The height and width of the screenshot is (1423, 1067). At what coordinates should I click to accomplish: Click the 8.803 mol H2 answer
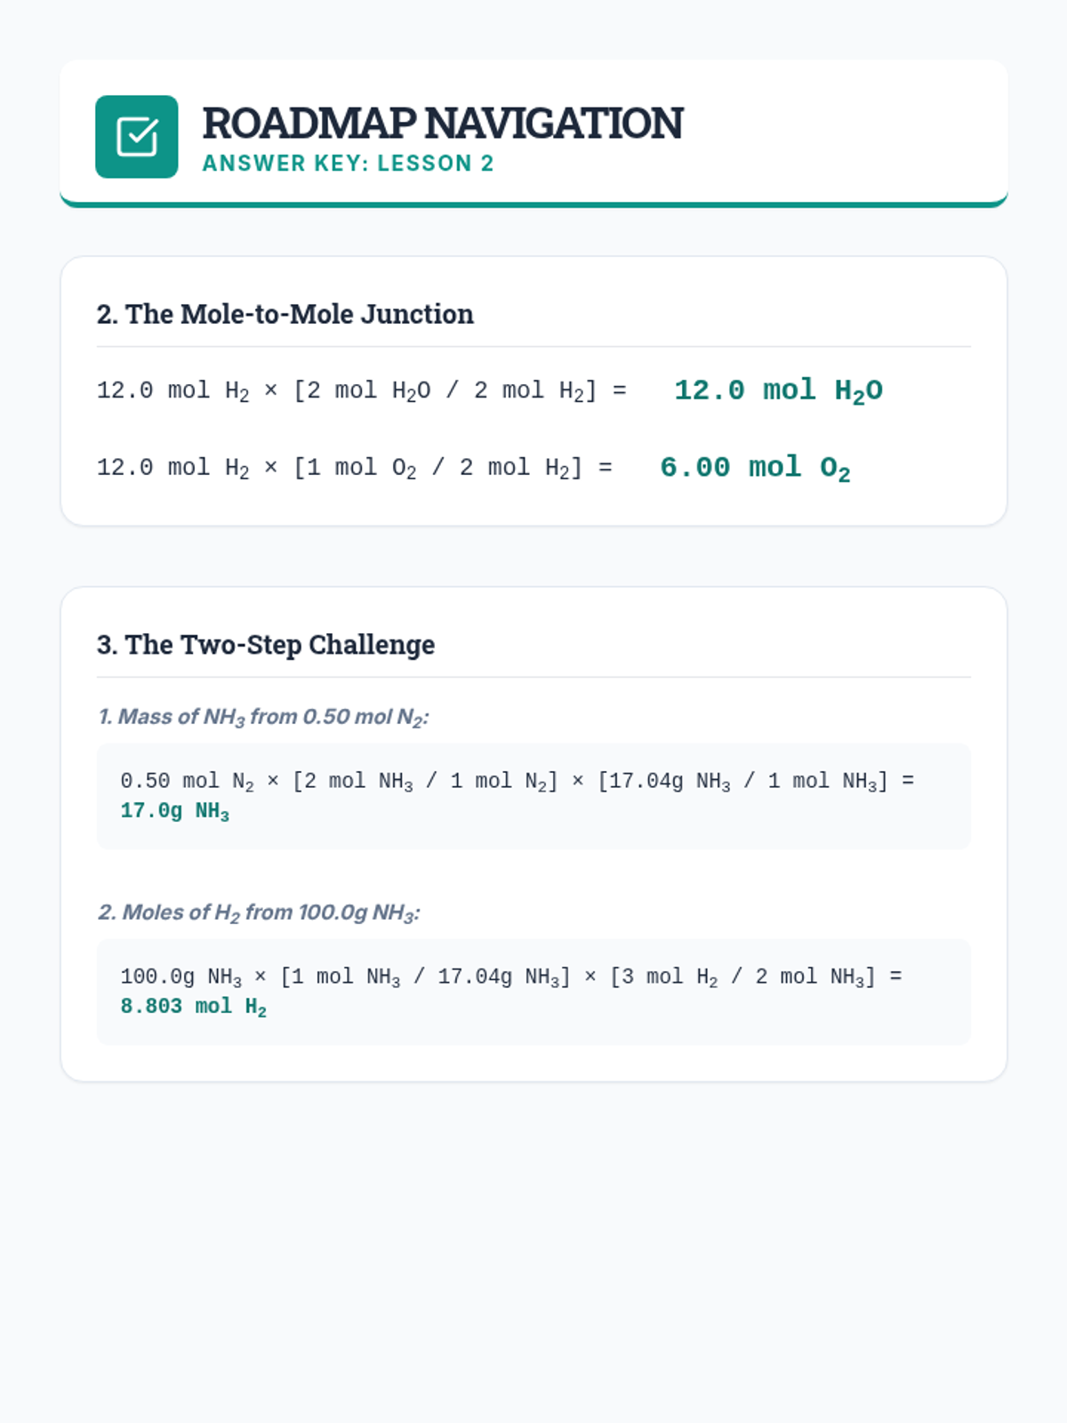tap(193, 1007)
